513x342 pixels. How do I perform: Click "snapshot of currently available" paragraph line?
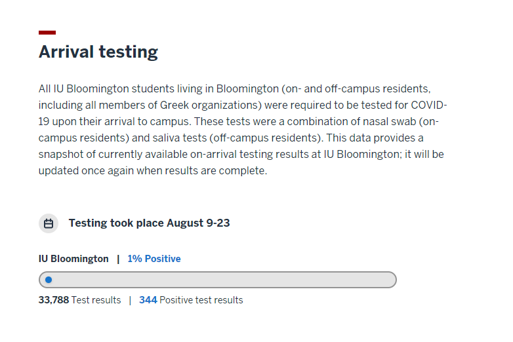click(241, 154)
